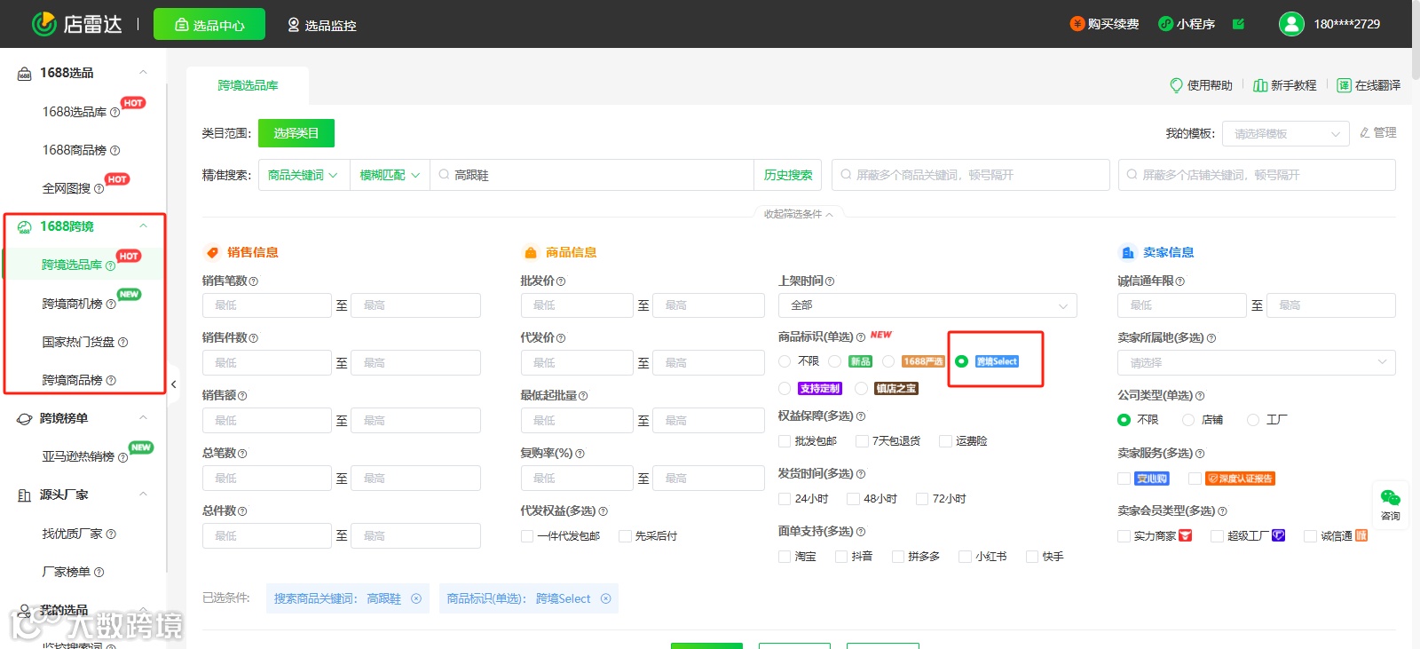Image resolution: width=1420 pixels, height=649 pixels.
Task: Select 不限 radio under 商品标识
Action: tap(785, 361)
